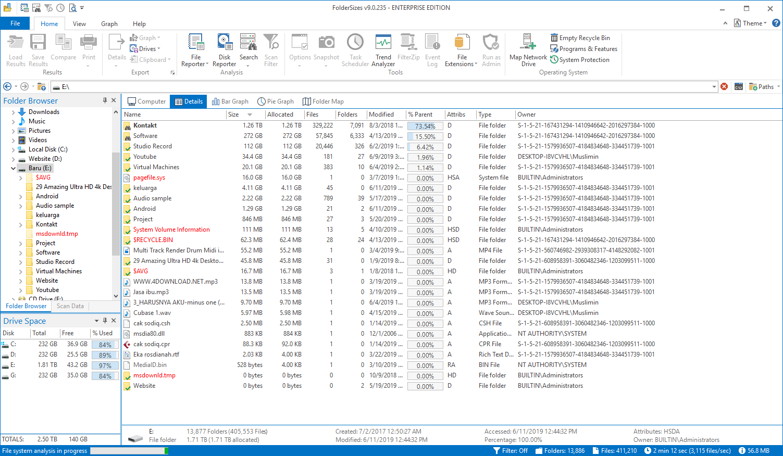Click the quick access report icon beside the app logo
The height and width of the screenshot is (456, 783).
click(24, 8)
